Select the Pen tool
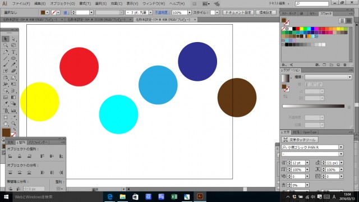This screenshot has width=359, height=202. pos(6,52)
